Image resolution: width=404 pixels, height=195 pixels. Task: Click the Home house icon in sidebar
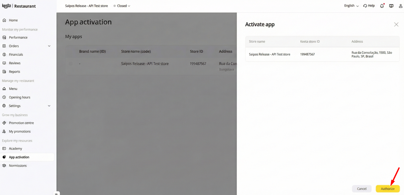point(4,20)
